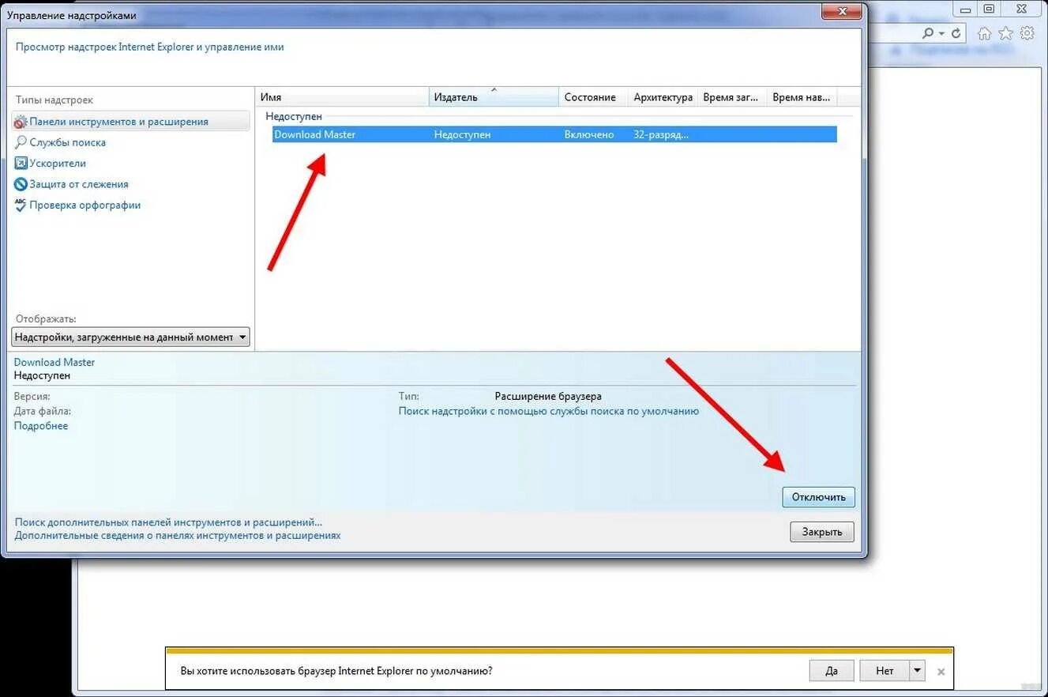Select the Download Master add-on row
The width and height of the screenshot is (1048, 697).
[x=554, y=134]
